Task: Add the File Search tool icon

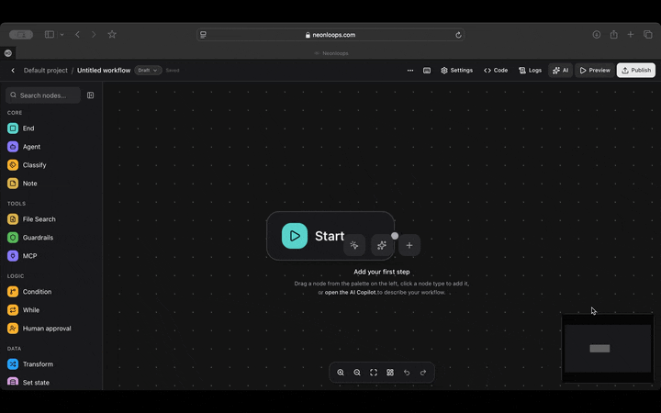Action: pyautogui.click(x=13, y=219)
